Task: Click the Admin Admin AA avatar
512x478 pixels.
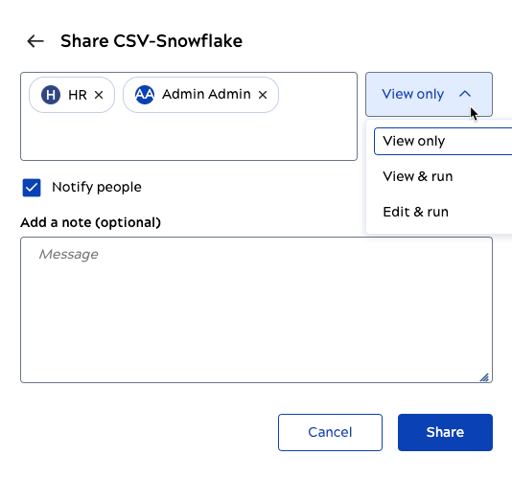Action: tap(145, 95)
